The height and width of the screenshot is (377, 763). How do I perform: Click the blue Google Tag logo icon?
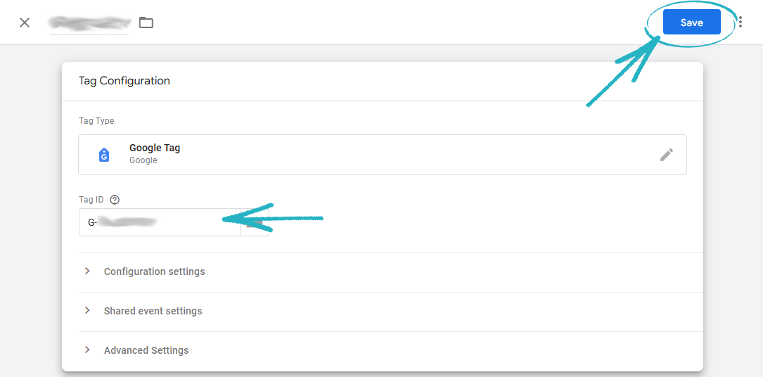(104, 155)
